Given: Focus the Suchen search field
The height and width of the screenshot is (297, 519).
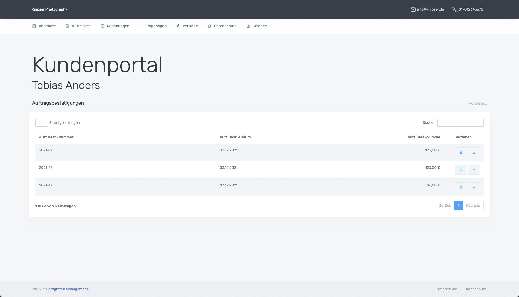Looking at the screenshot, I should tap(460, 123).
